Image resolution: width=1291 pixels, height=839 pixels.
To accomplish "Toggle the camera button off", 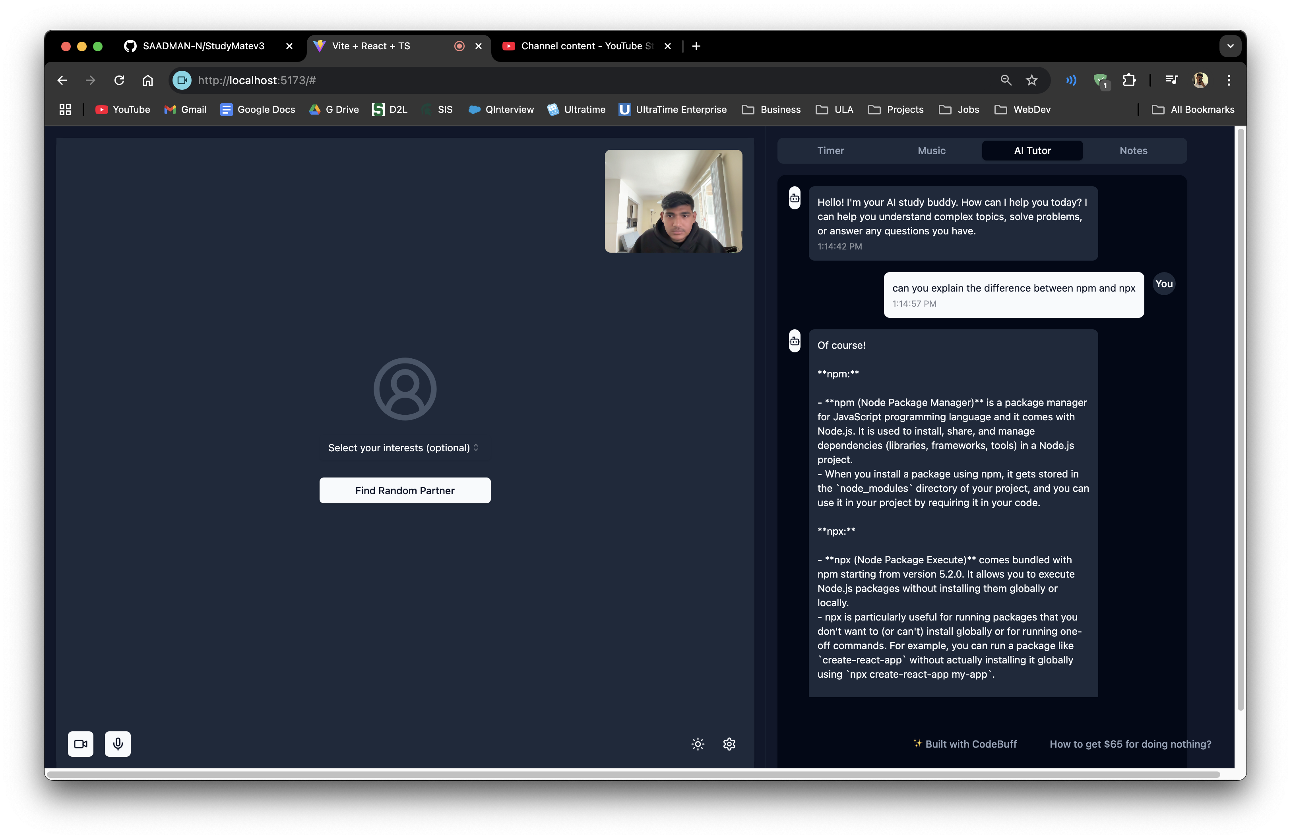I will tap(80, 744).
